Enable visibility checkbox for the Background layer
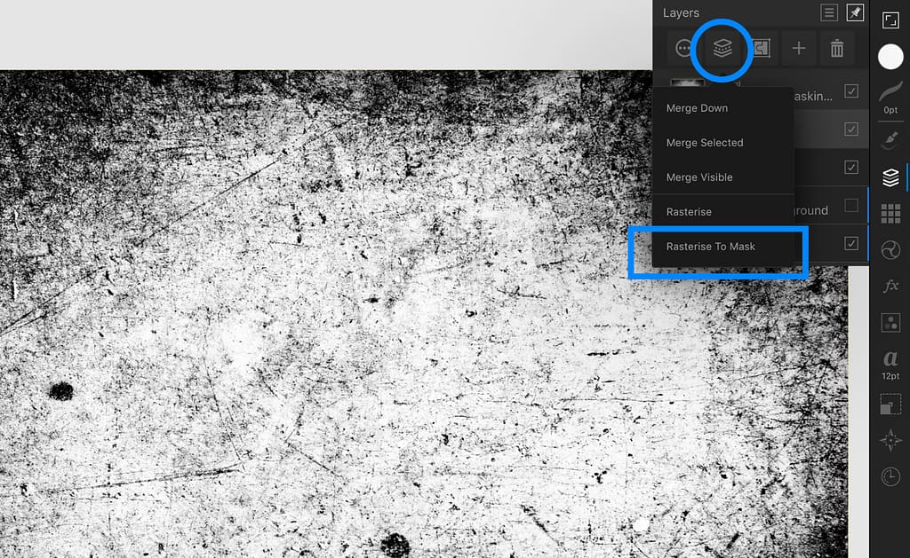 (x=851, y=206)
